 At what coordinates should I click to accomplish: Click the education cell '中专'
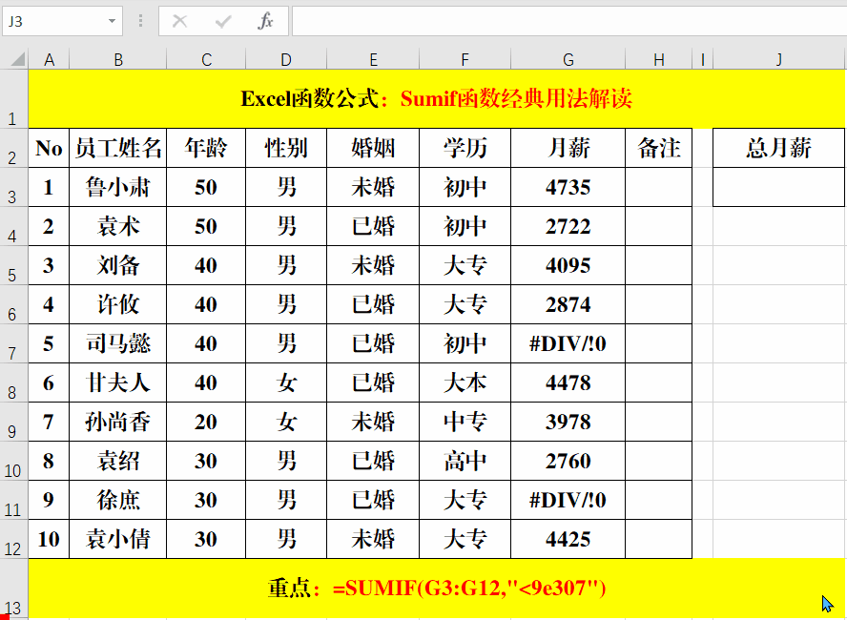465,422
